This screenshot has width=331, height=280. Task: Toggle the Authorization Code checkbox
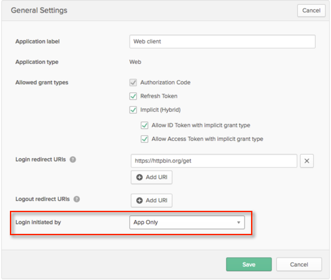pyautogui.click(x=133, y=82)
